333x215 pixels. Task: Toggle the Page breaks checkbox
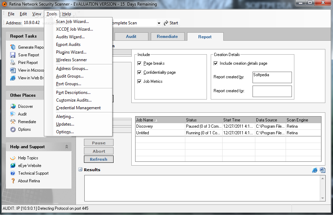pyautogui.click(x=139, y=63)
